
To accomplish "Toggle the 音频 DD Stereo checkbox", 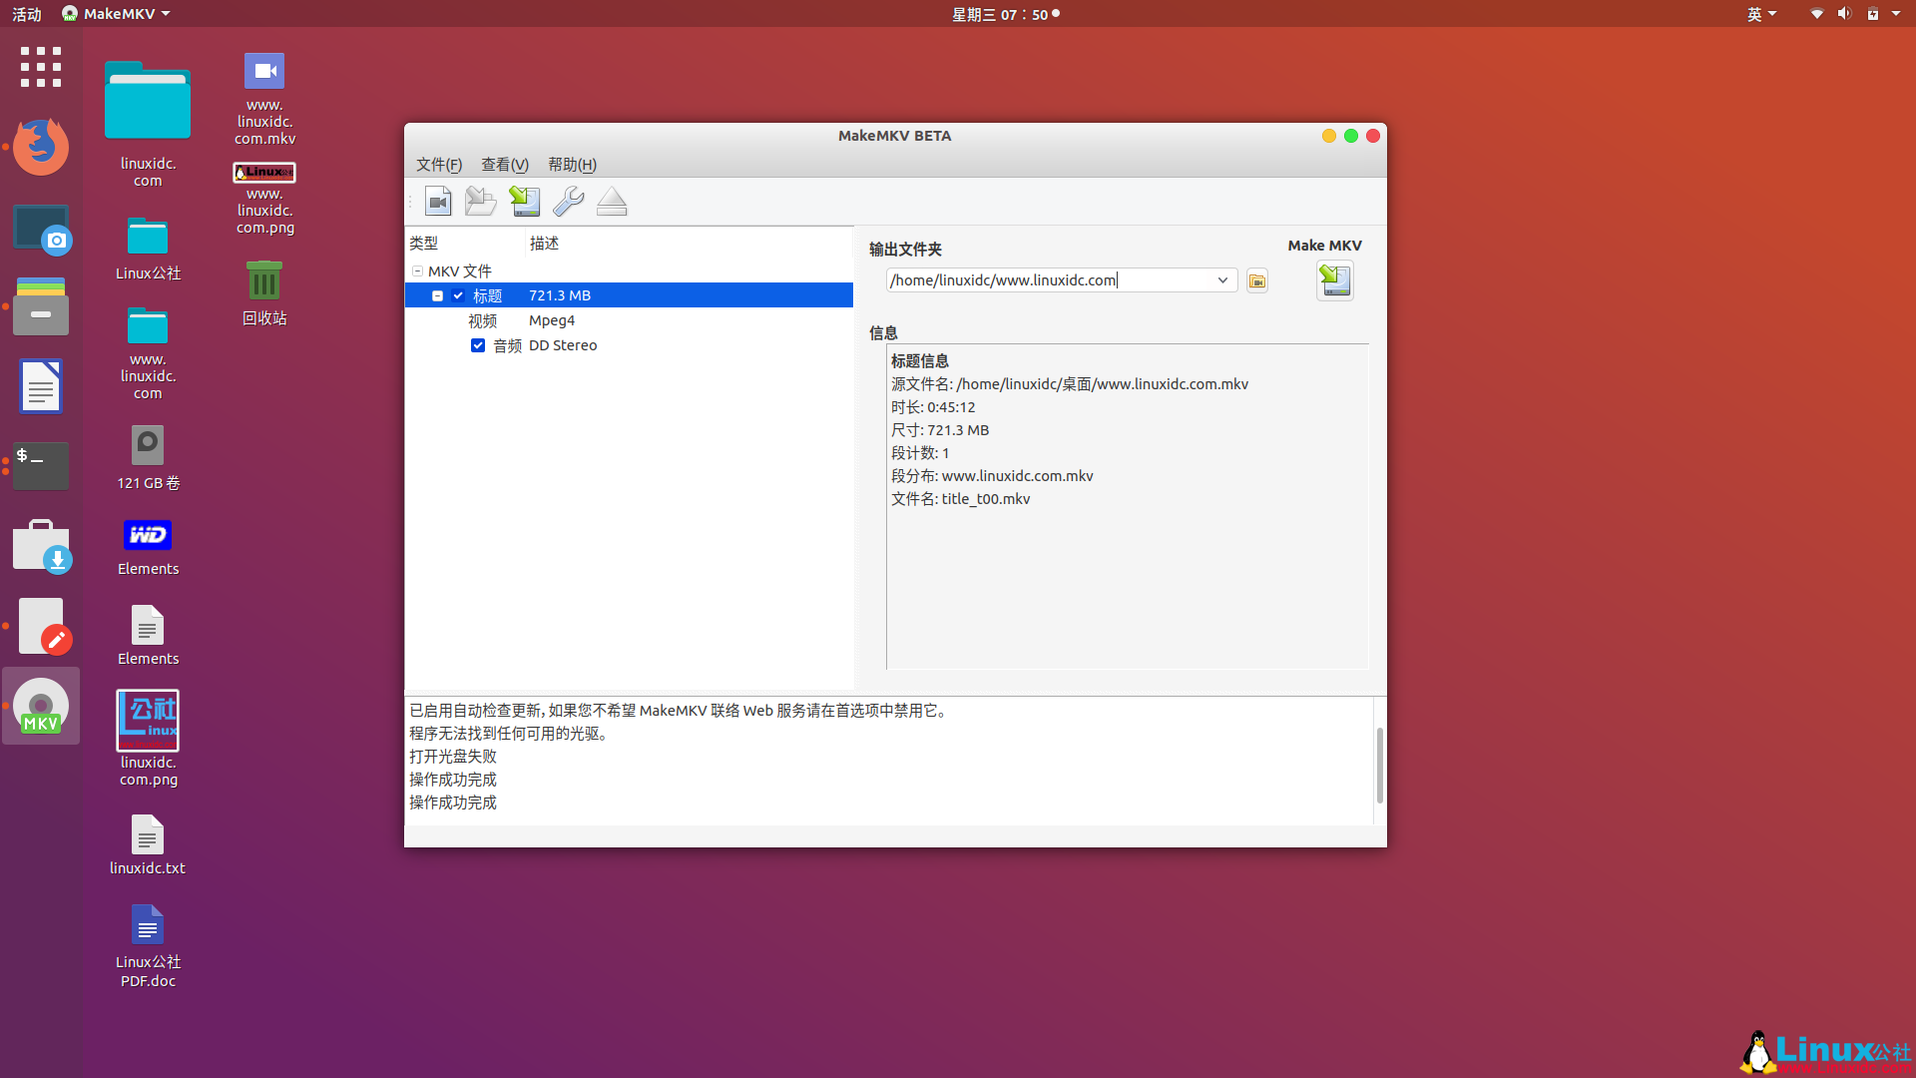I will pos(476,344).
